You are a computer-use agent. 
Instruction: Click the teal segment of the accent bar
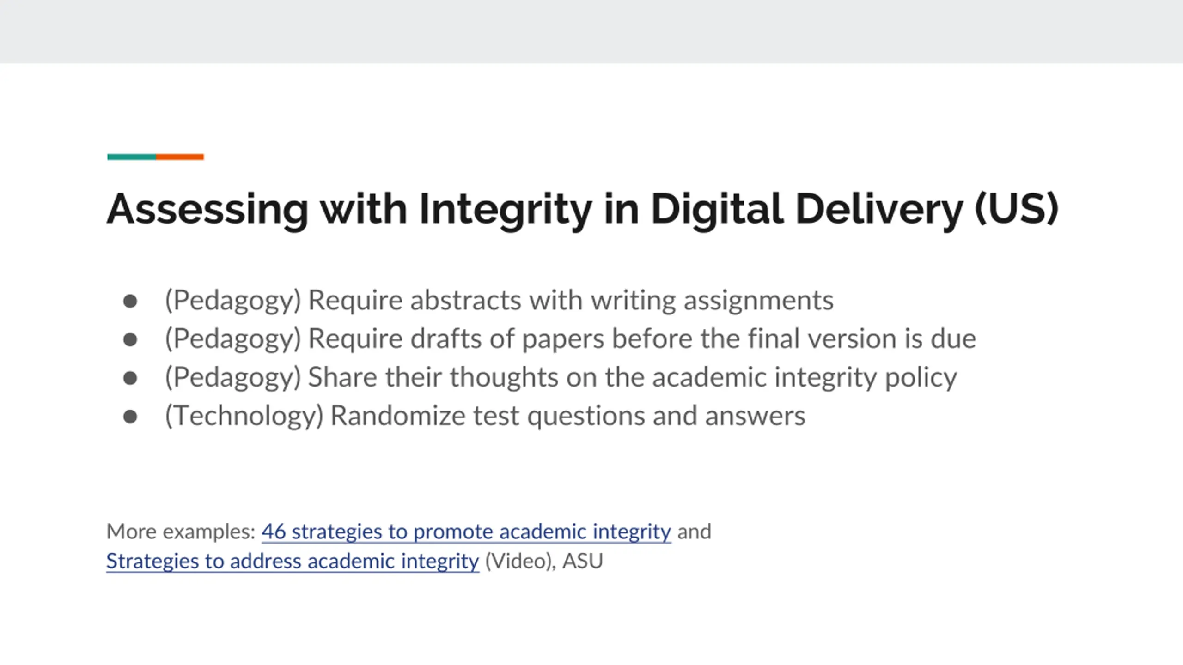[x=132, y=157]
